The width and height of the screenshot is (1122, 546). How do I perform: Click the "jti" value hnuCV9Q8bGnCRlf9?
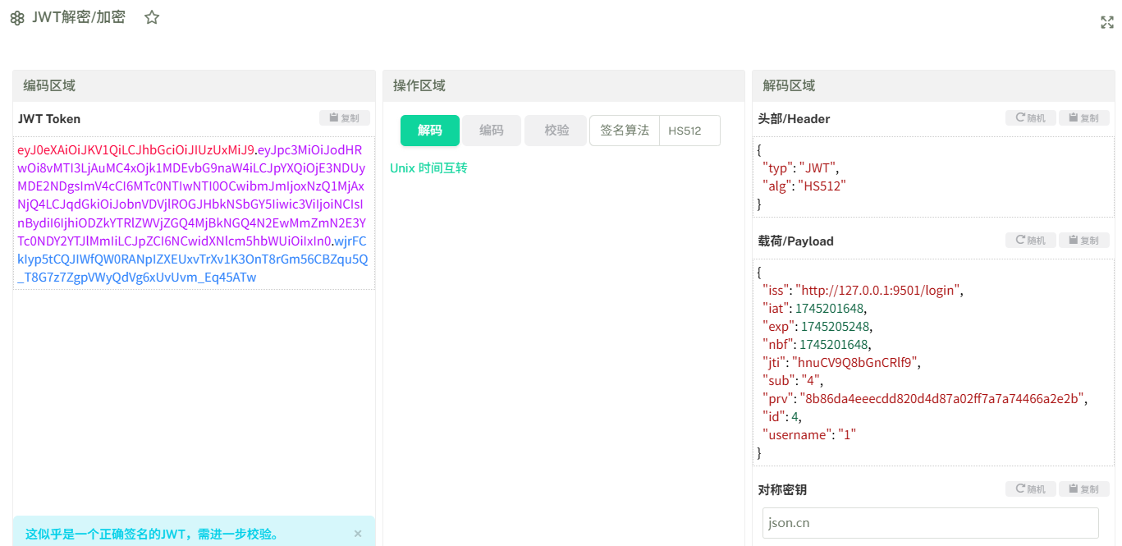click(x=856, y=362)
